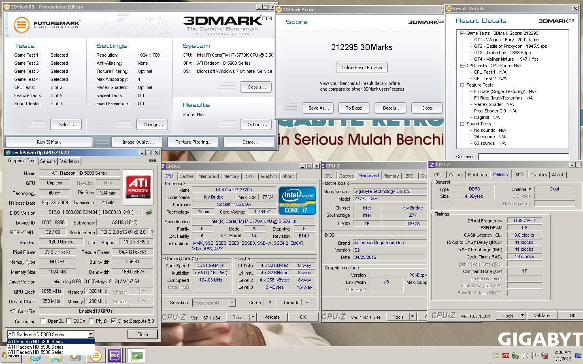Image resolution: width=583 pixels, height=364 pixels.
Task: Click the volume speaker tray icon
Action: pyautogui.click(x=525, y=356)
